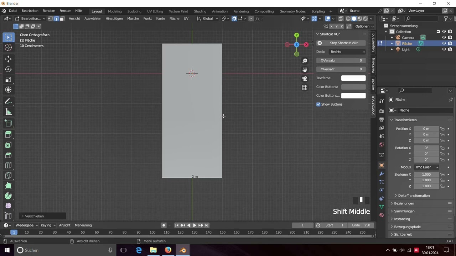
Task: Toggle auto keying record button
Action: point(164,225)
